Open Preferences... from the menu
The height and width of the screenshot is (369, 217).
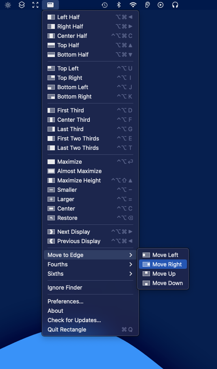point(90,301)
